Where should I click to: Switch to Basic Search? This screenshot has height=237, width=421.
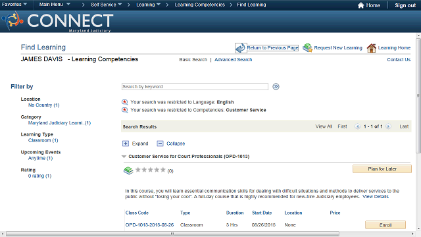[x=193, y=60]
